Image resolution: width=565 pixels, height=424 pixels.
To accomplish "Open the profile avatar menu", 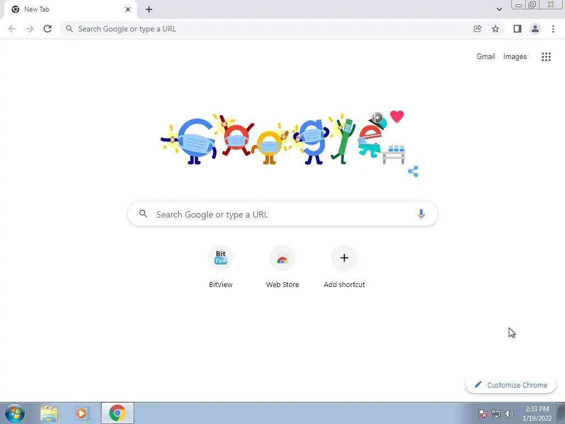I will tap(535, 29).
